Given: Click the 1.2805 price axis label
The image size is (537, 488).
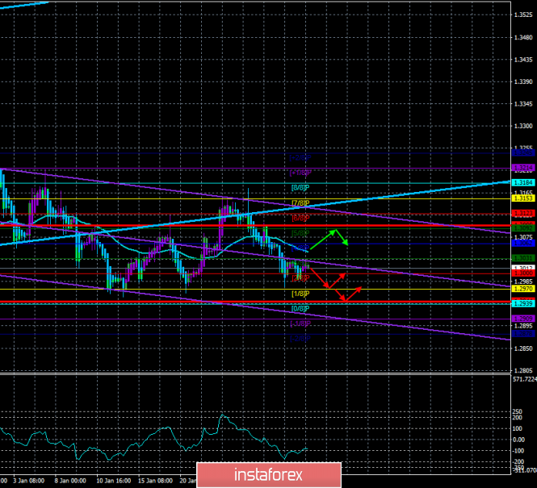Looking at the screenshot, I should [x=523, y=370].
